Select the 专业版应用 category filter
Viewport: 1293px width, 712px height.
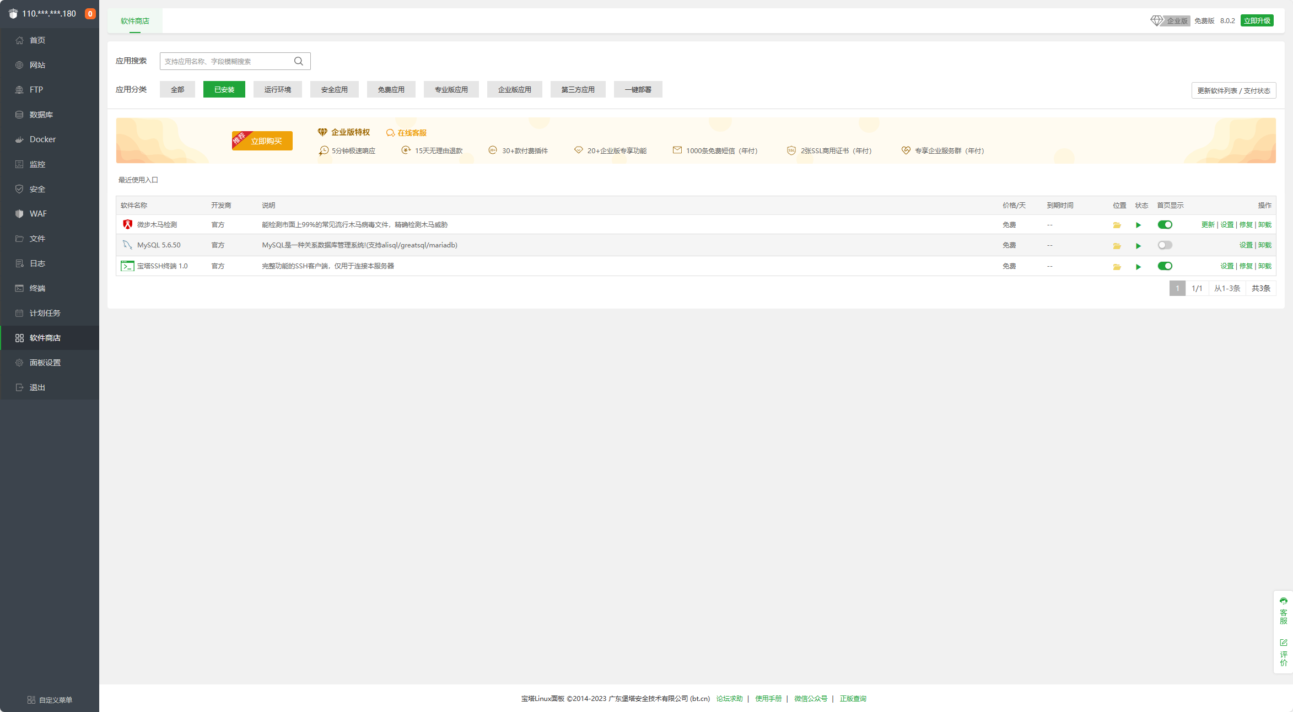coord(451,89)
